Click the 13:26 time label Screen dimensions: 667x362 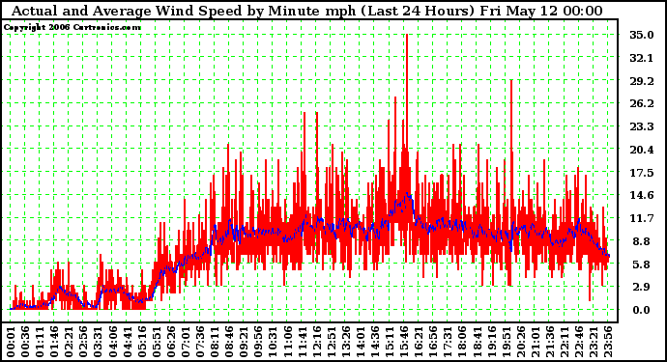point(345,342)
